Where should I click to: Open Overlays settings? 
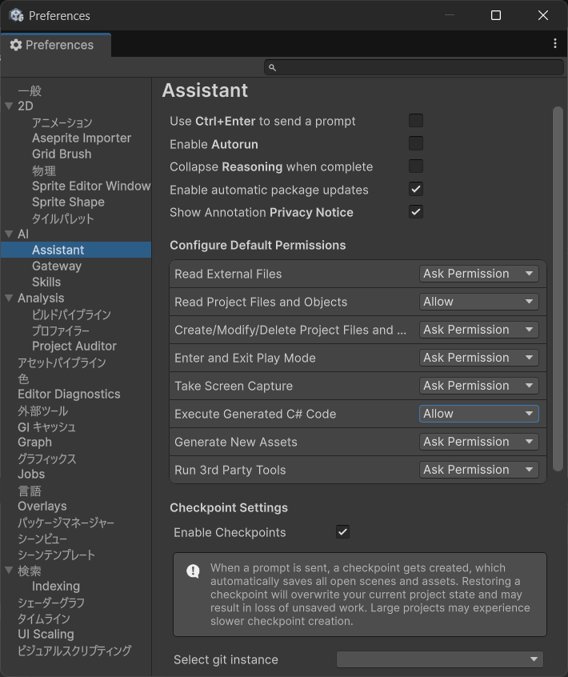coord(42,506)
